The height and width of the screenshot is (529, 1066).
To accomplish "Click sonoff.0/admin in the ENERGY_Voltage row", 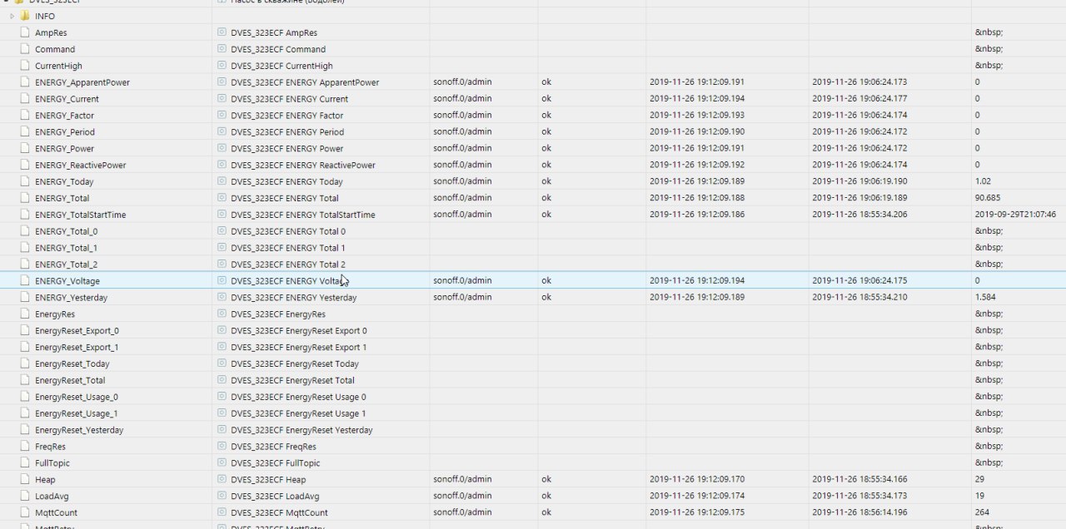I will 462,281.
